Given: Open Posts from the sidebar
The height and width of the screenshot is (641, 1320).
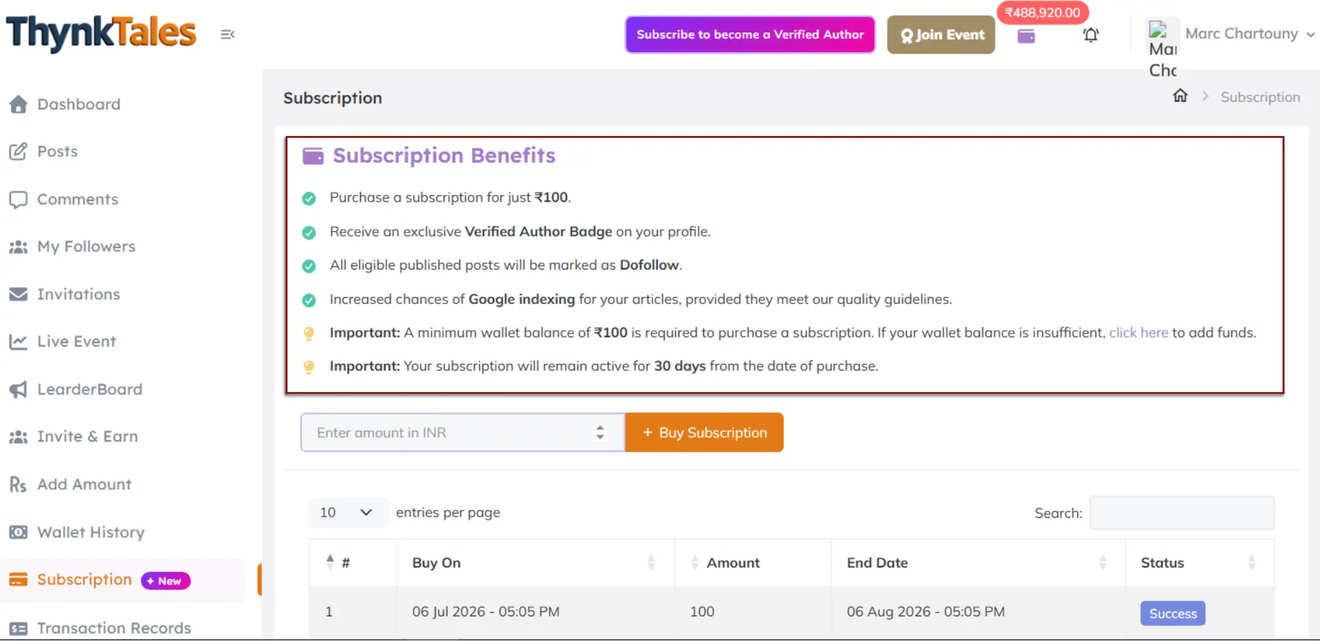Looking at the screenshot, I should click(x=57, y=151).
